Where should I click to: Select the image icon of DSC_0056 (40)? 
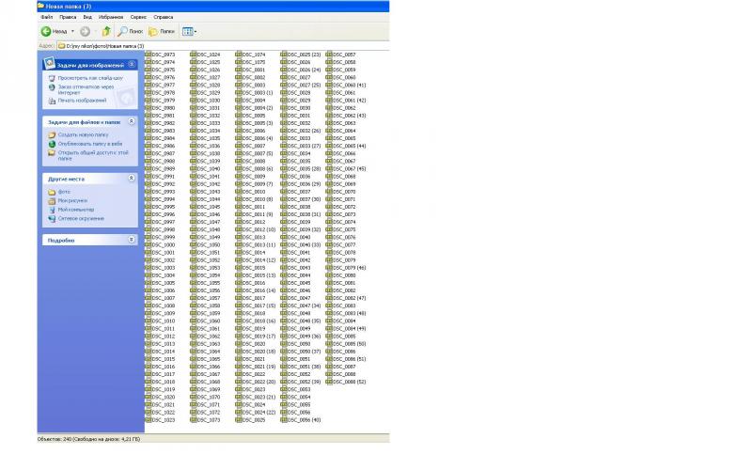coord(284,419)
